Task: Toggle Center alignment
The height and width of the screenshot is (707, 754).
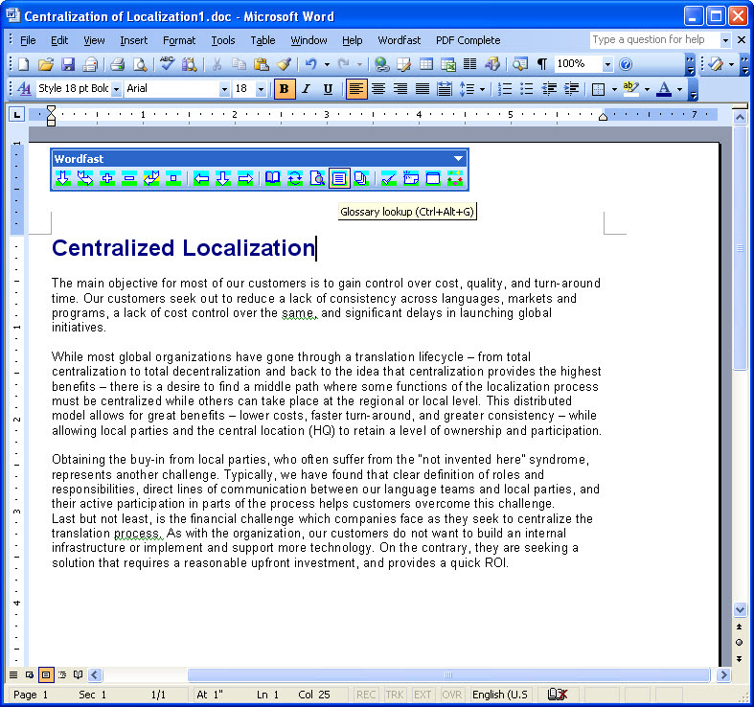Action: (378, 89)
